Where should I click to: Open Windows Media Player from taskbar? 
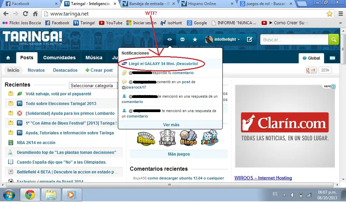[72, 195]
